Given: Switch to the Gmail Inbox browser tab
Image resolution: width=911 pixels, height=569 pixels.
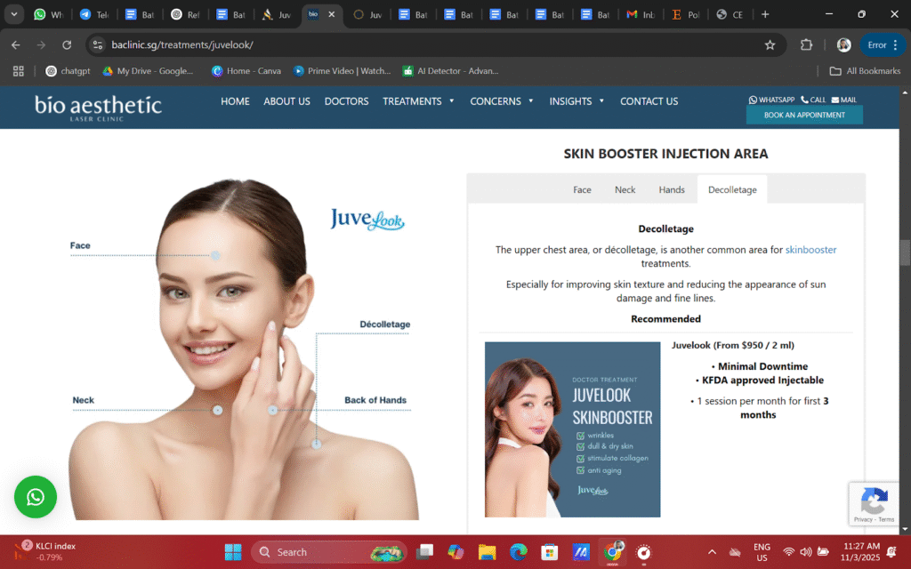Looking at the screenshot, I should point(640,14).
